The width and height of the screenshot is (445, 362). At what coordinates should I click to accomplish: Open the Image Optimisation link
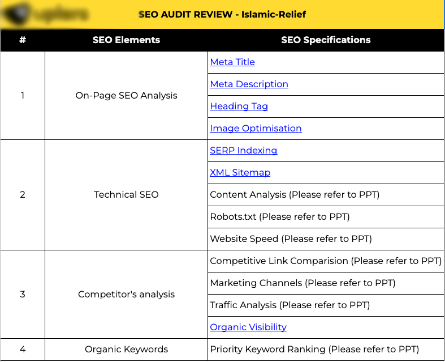(256, 129)
